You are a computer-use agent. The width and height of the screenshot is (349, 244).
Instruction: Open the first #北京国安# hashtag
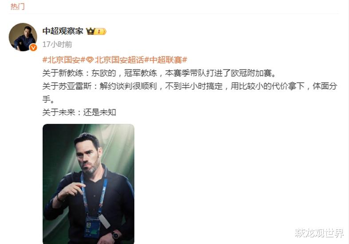pos(64,60)
